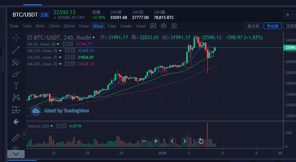Switch to 基本版 basic chart view

point(253,26)
